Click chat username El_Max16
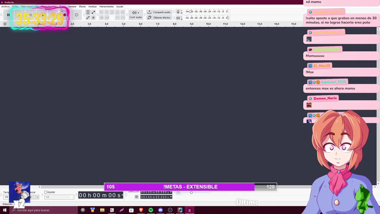Viewport: 380px width, 214px height. tap(322, 66)
